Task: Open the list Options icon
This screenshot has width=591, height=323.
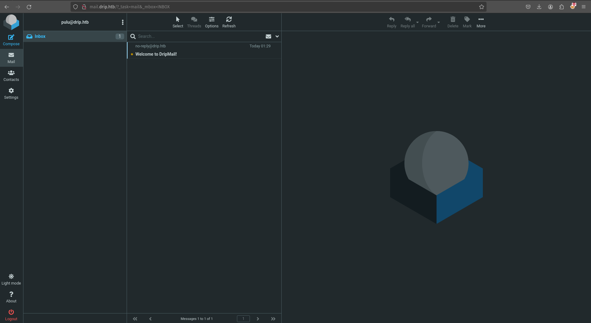Action: point(212,22)
